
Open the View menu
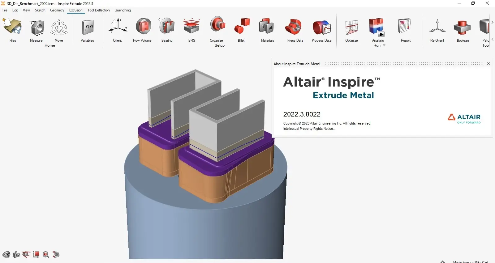click(27, 10)
